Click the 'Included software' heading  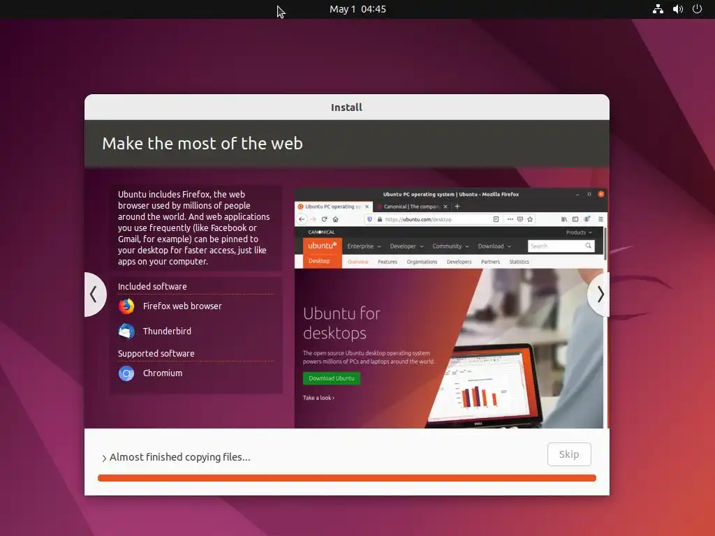(152, 287)
